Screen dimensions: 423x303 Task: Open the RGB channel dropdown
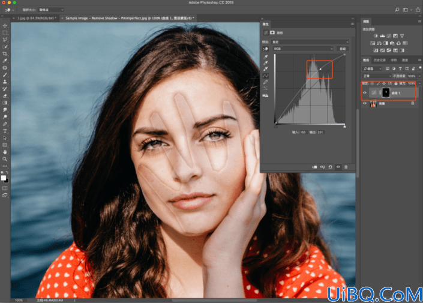tap(303, 49)
